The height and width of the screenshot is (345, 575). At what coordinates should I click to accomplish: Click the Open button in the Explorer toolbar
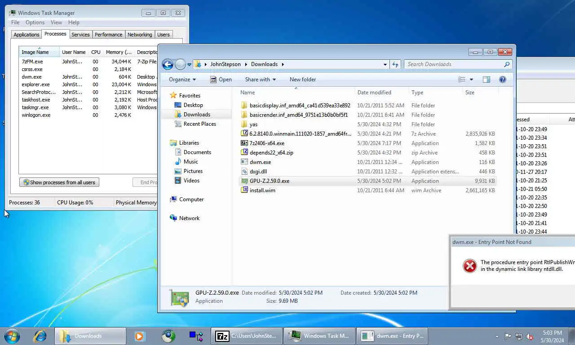click(x=221, y=80)
